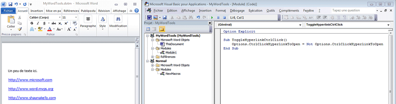Expand the Références folder in project tree

pos(153,57)
